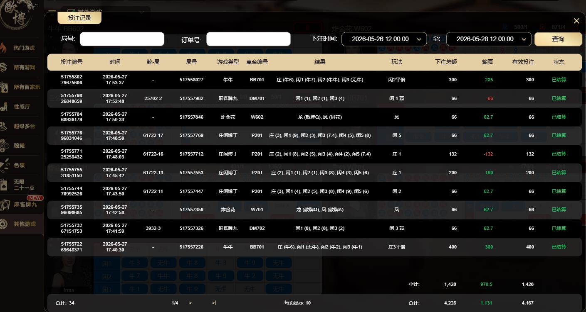Click table code DM702

point(257,228)
